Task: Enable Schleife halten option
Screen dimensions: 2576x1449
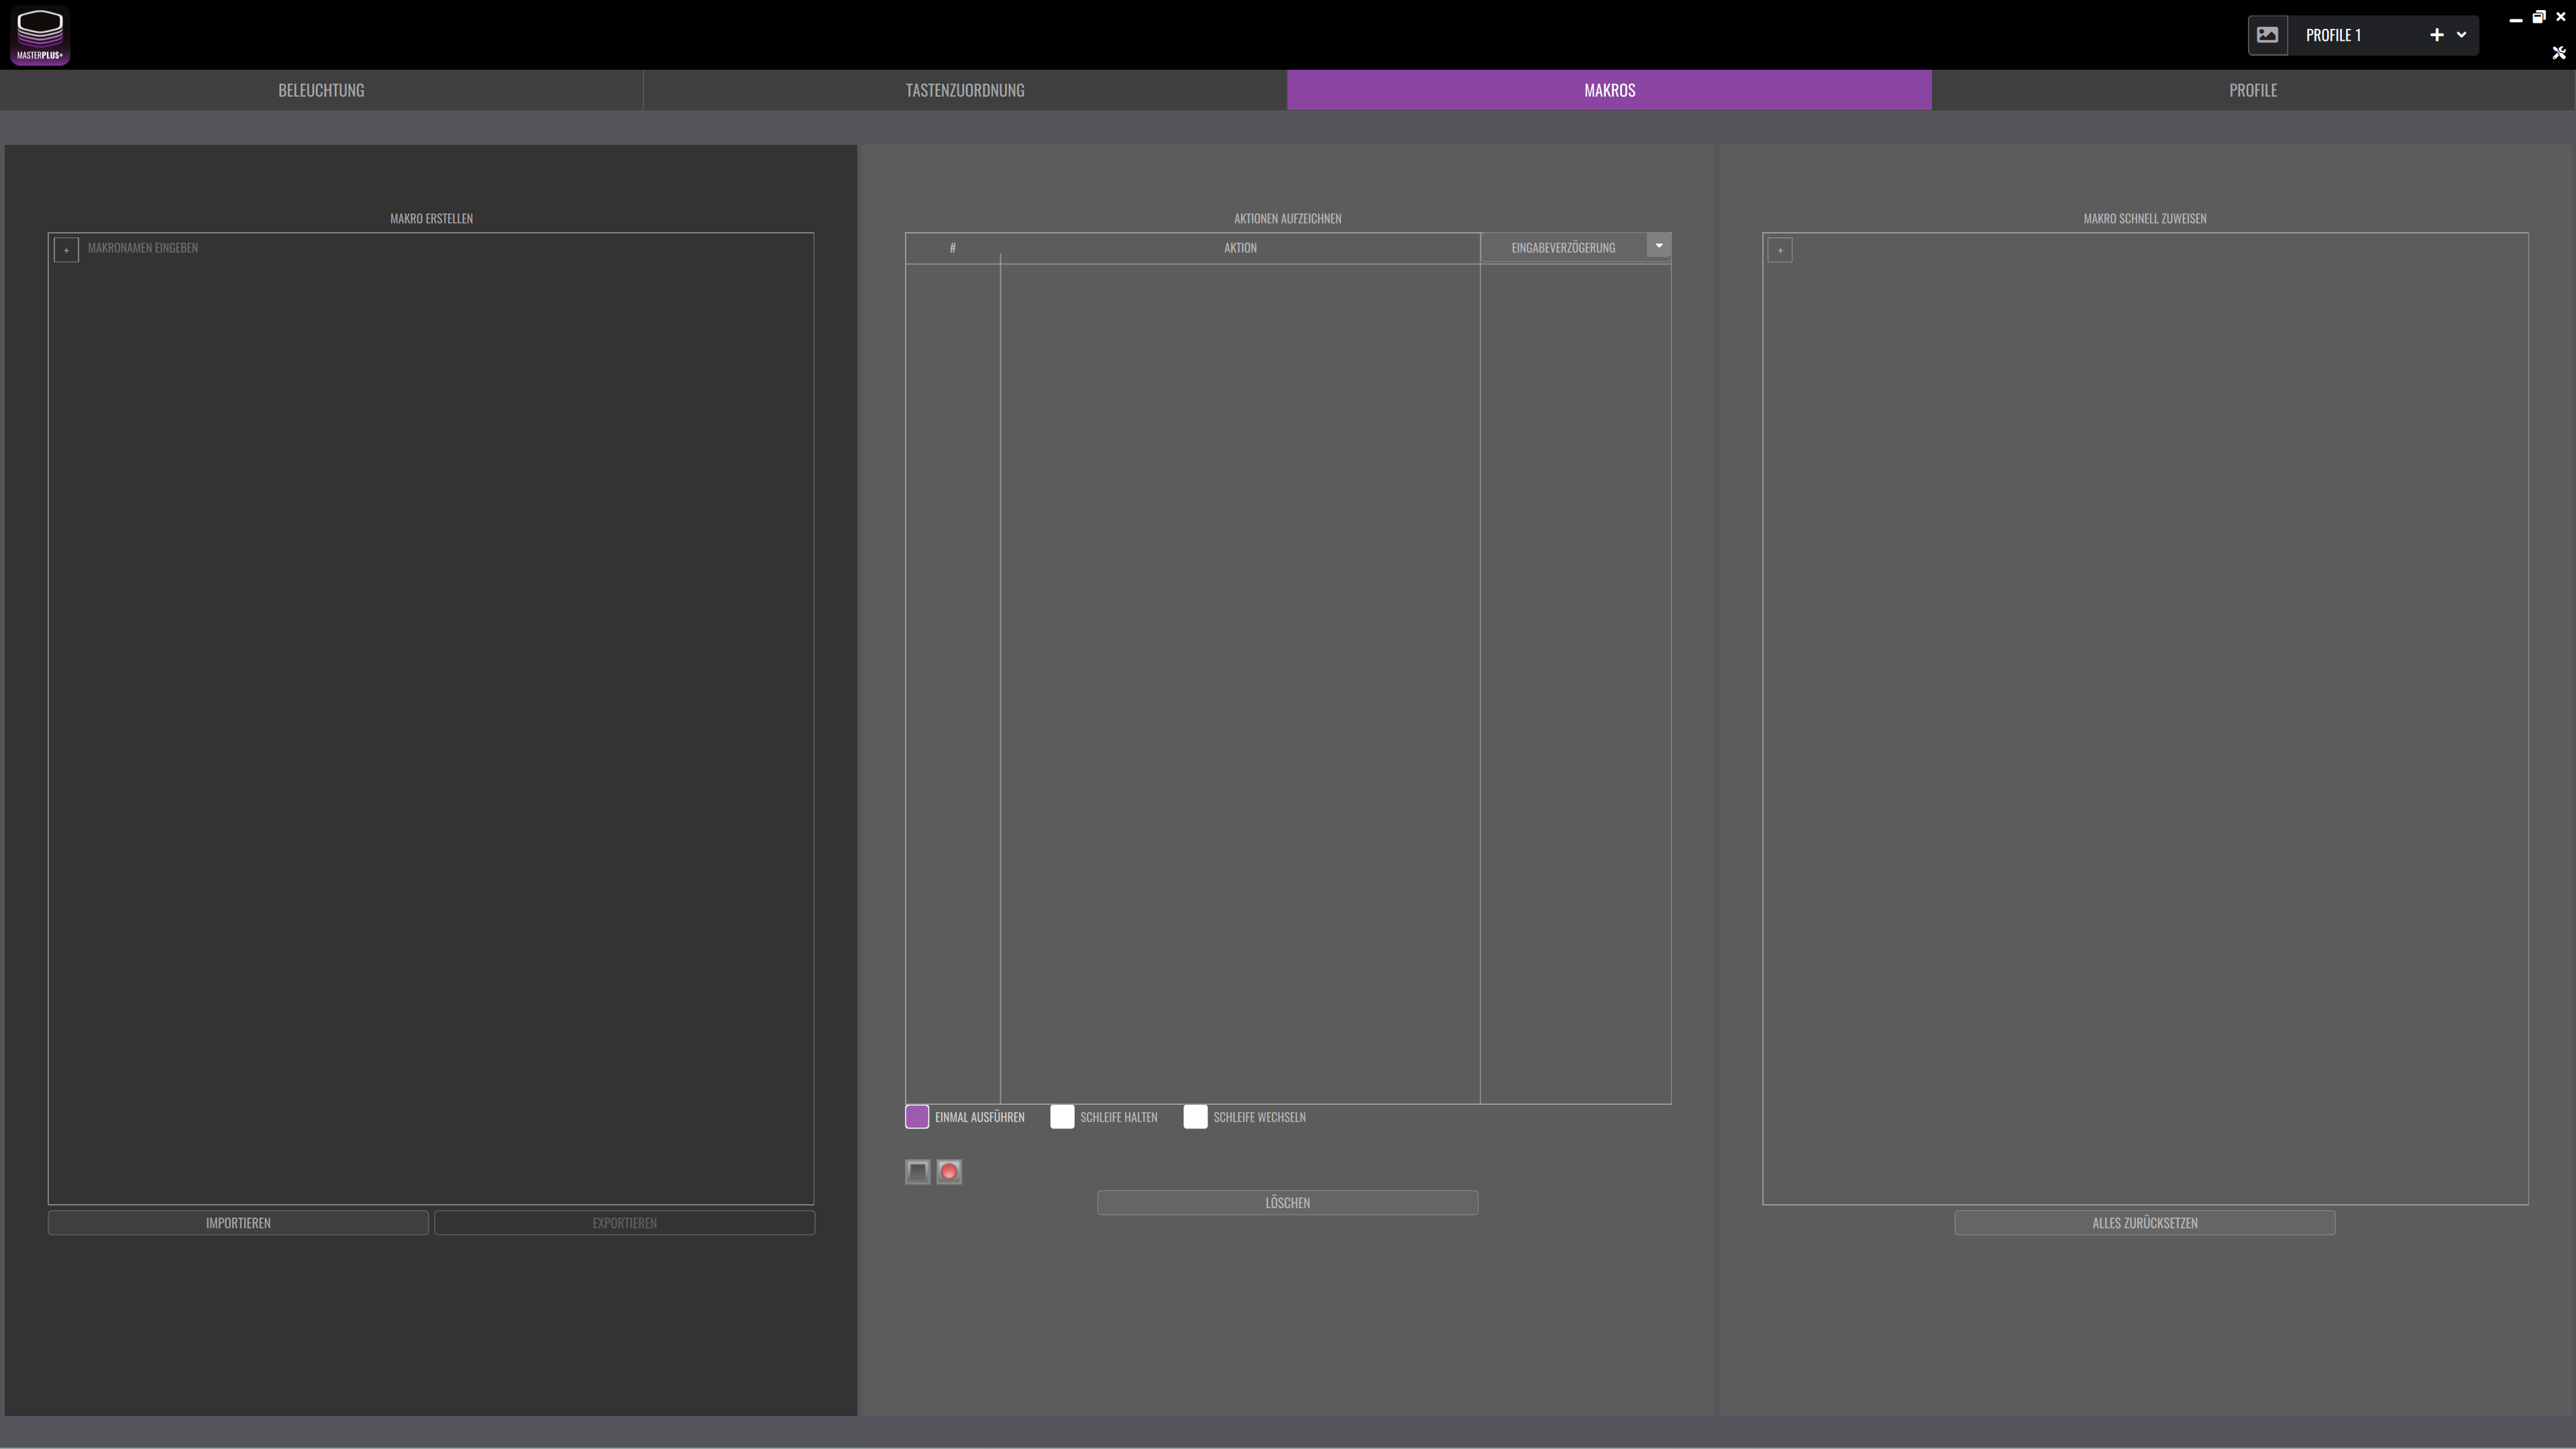Action: point(1062,1117)
